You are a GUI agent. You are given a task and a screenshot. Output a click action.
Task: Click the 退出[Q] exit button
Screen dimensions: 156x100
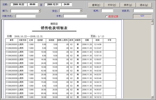[144, 5]
